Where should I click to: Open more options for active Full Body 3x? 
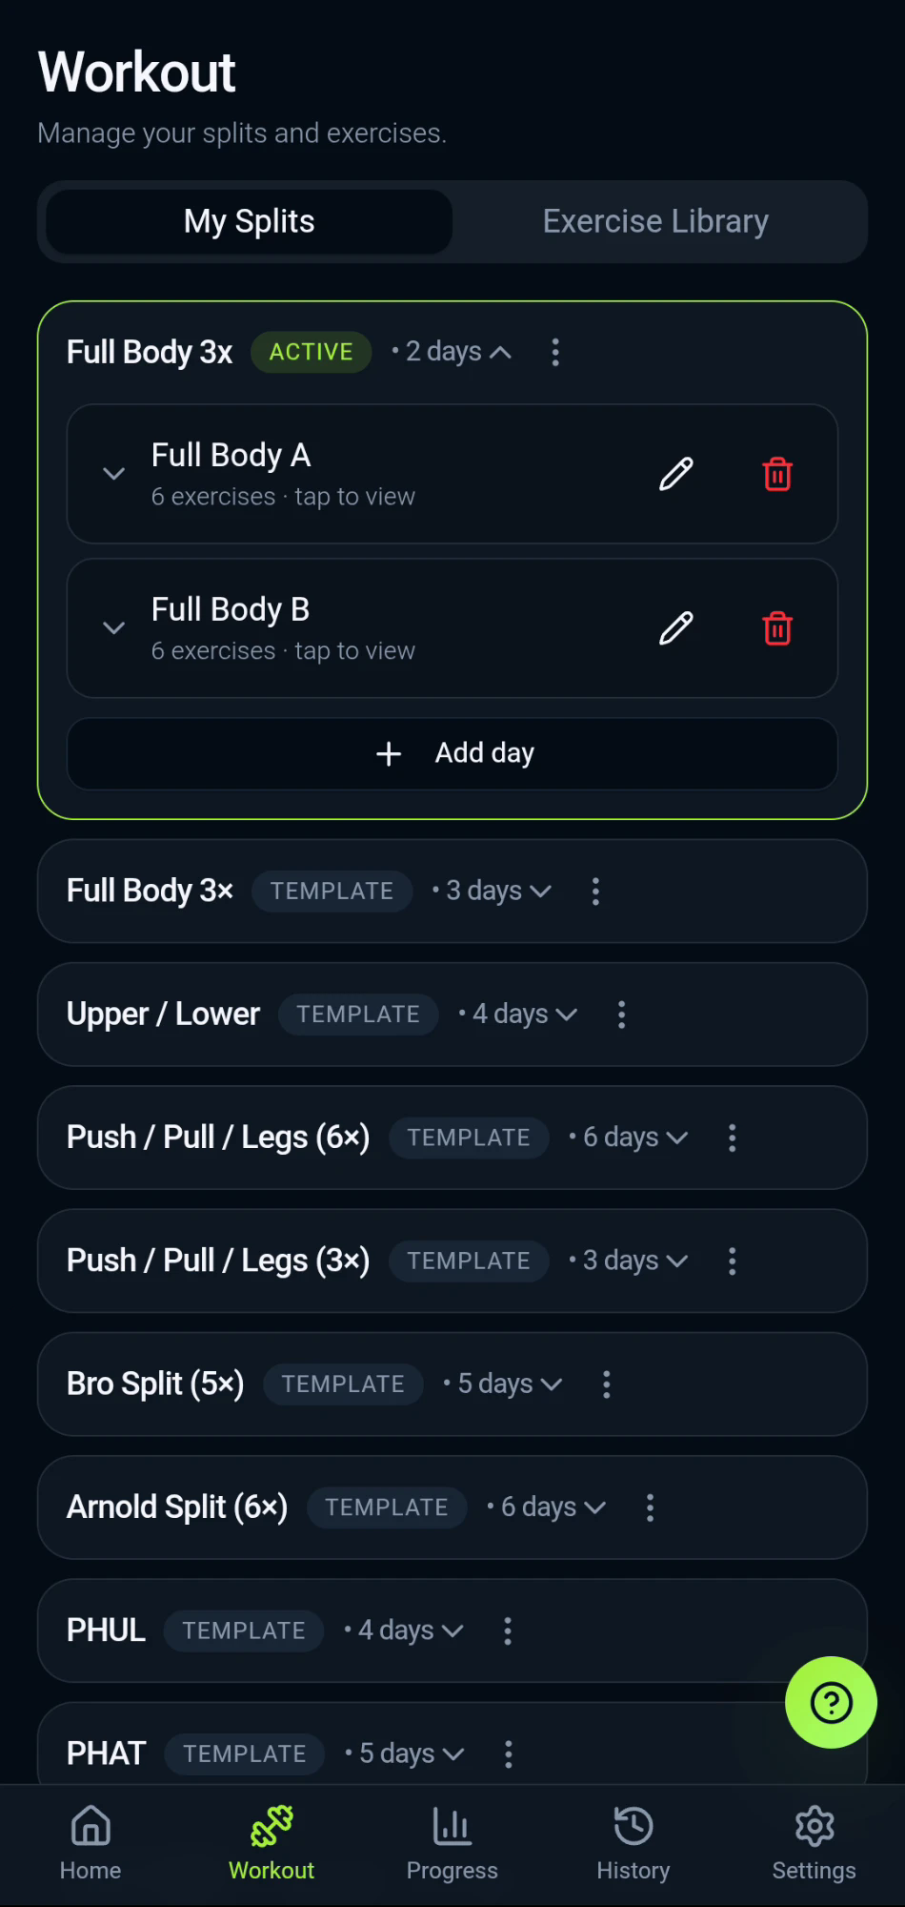coord(555,352)
